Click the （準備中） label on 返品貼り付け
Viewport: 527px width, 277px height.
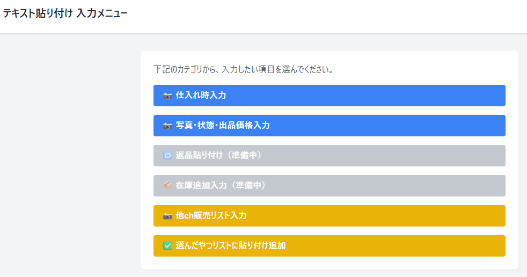coord(244,156)
